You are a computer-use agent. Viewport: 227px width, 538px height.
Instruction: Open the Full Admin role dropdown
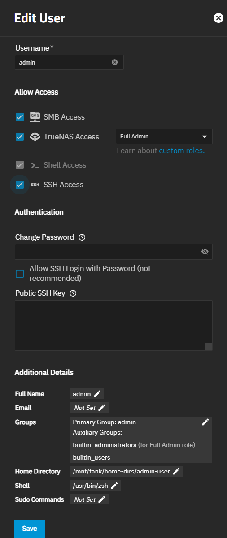click(164, 136)
